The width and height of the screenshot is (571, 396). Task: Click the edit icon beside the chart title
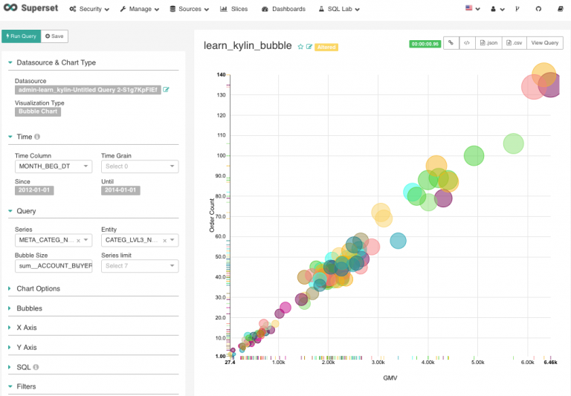pos(309,47)
